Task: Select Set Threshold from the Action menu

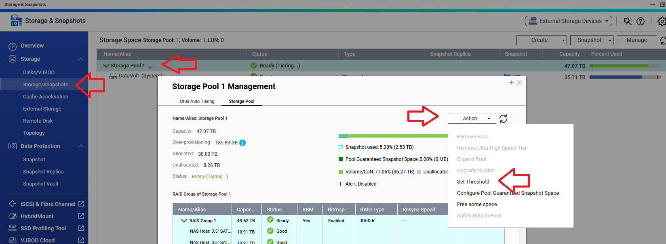Action: (473, 182)
